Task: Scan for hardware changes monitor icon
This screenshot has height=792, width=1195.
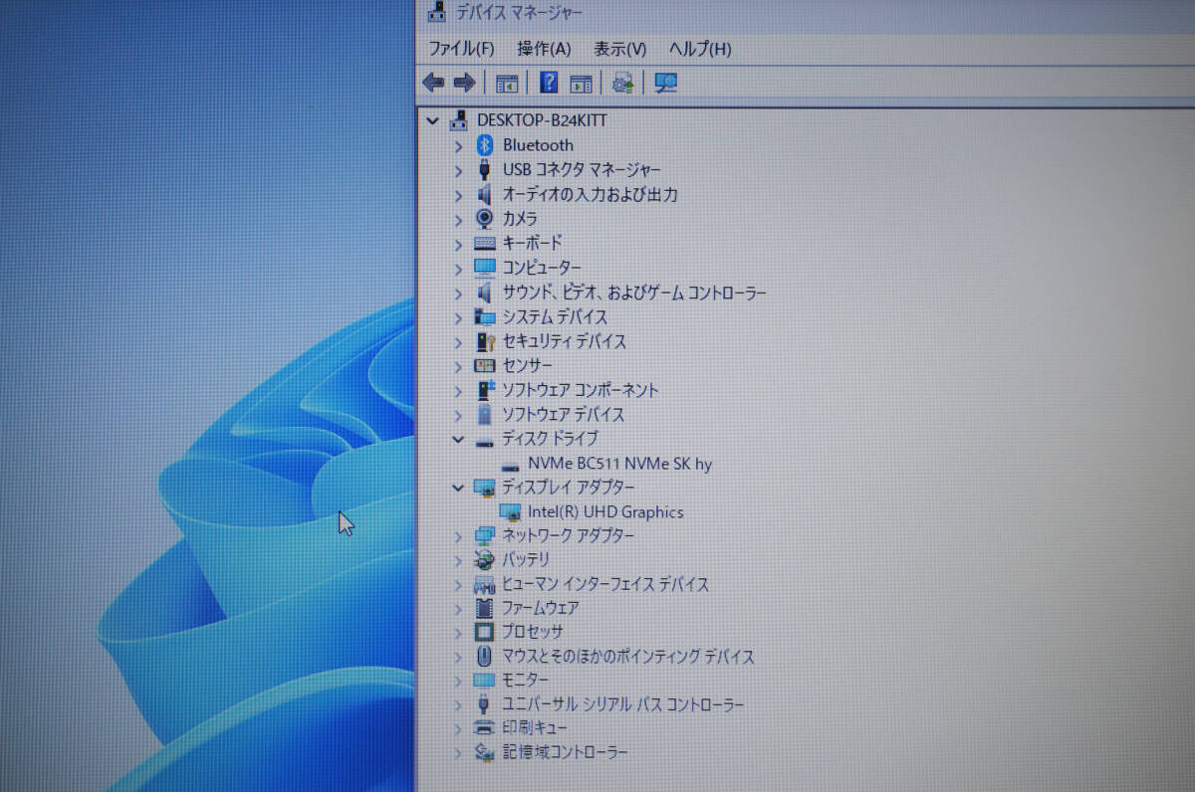Action: tap(666, 84)
